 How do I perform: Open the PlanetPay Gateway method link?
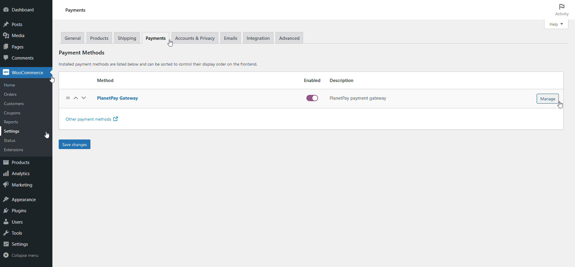tap(117, 98)
